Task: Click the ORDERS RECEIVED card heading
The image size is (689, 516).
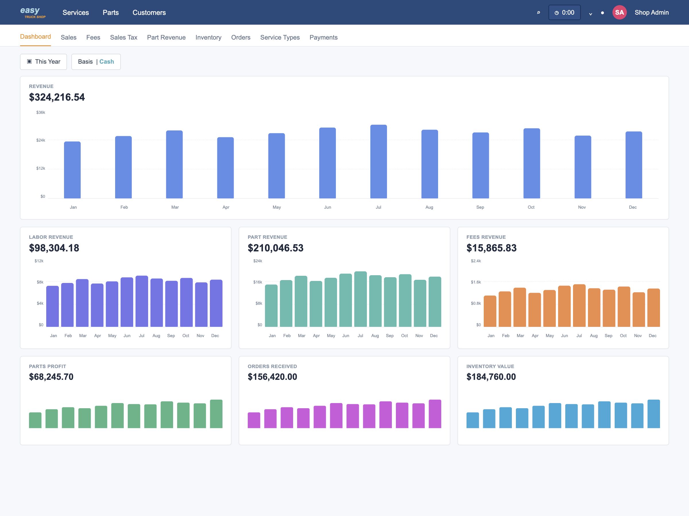Action: pyautogui.click(x=272, y=366)
